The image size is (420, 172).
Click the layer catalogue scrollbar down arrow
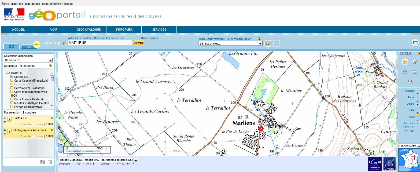click(52, 106)
